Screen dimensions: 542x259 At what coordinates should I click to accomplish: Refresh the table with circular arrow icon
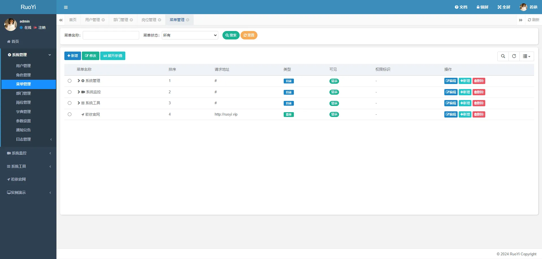pos(514,56)
